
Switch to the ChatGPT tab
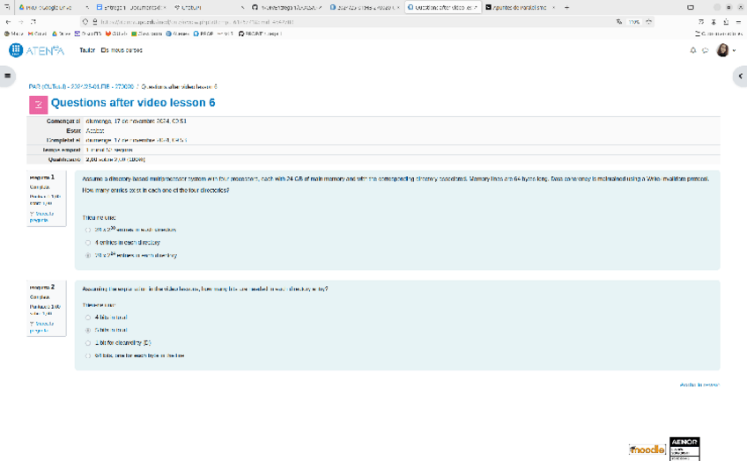209,7
